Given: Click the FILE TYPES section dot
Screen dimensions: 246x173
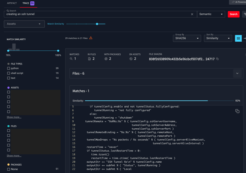Looking at the screenshot, I should coord(8,64).
